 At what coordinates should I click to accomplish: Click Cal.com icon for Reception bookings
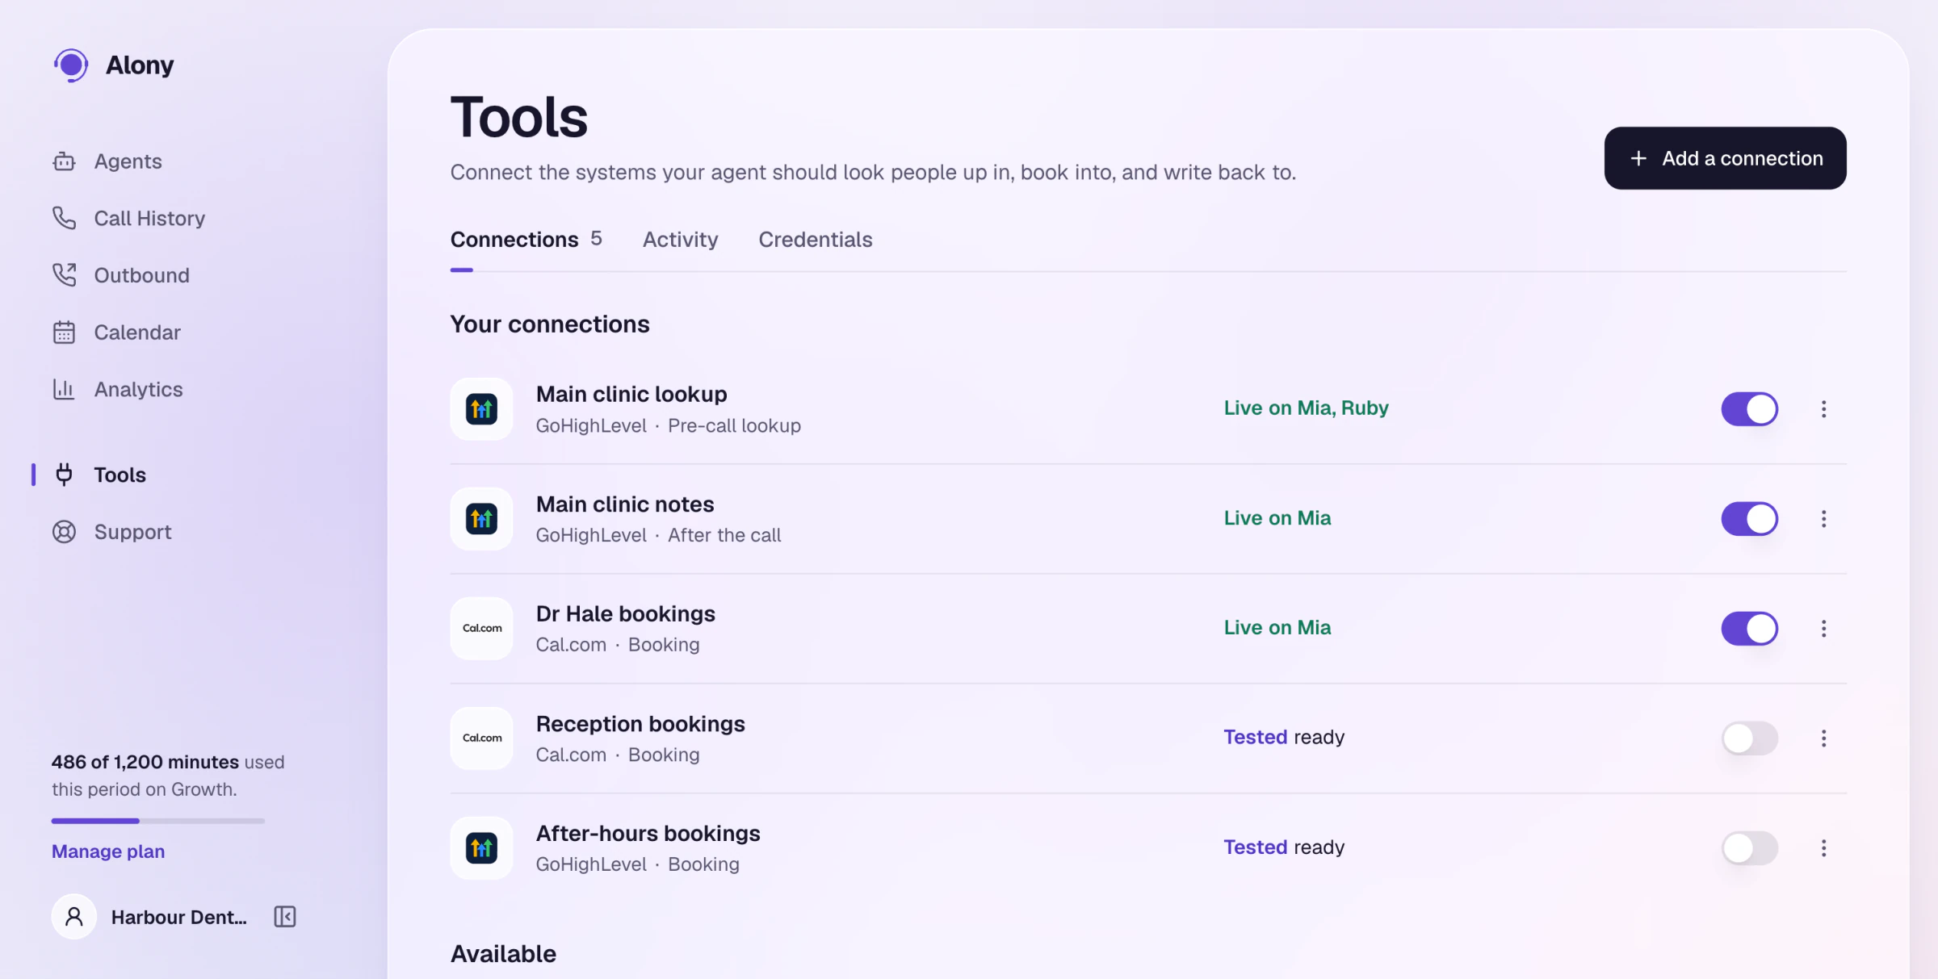[x=481, y=738]
